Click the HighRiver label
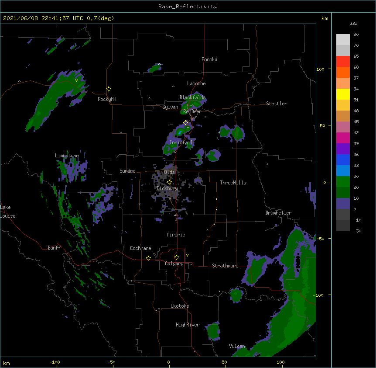The width and height of the screenshot is (376, 368). (x=188, y=325)
